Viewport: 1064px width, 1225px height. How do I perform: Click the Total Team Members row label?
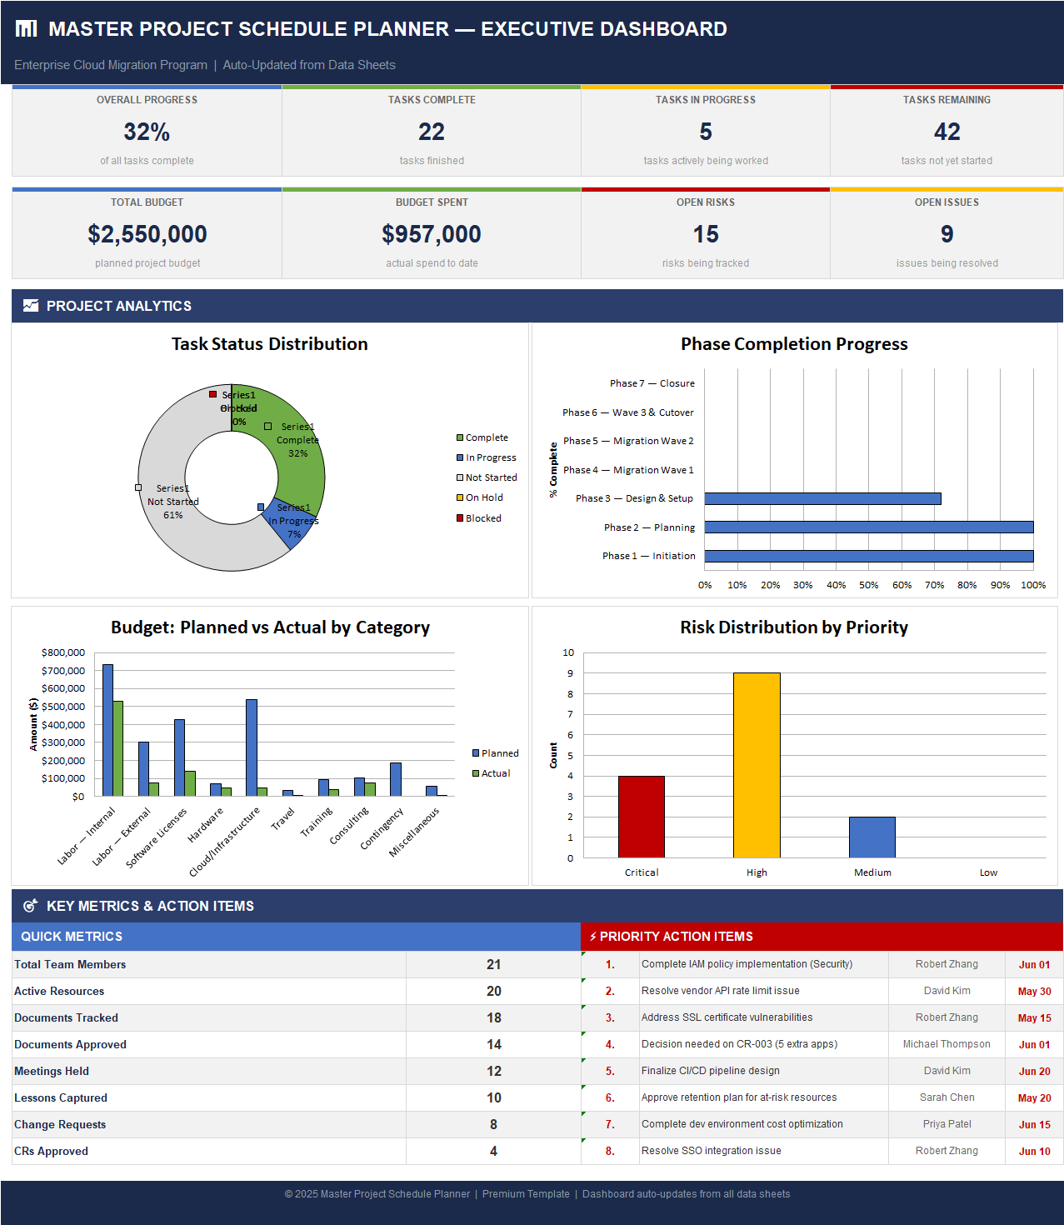[x=70, y=964]
